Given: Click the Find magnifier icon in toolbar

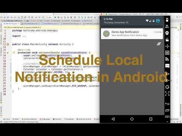Looking at the screenshot, I should coord(29,17).
